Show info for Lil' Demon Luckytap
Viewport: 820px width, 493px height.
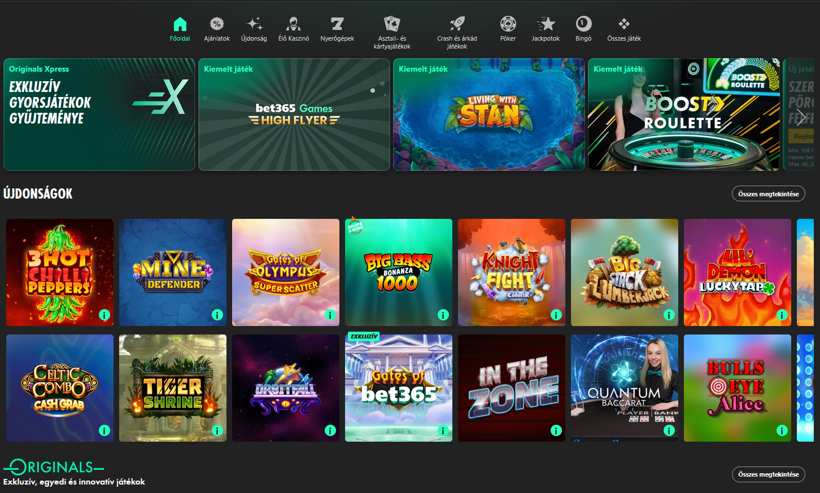click(x=782, y=315)
